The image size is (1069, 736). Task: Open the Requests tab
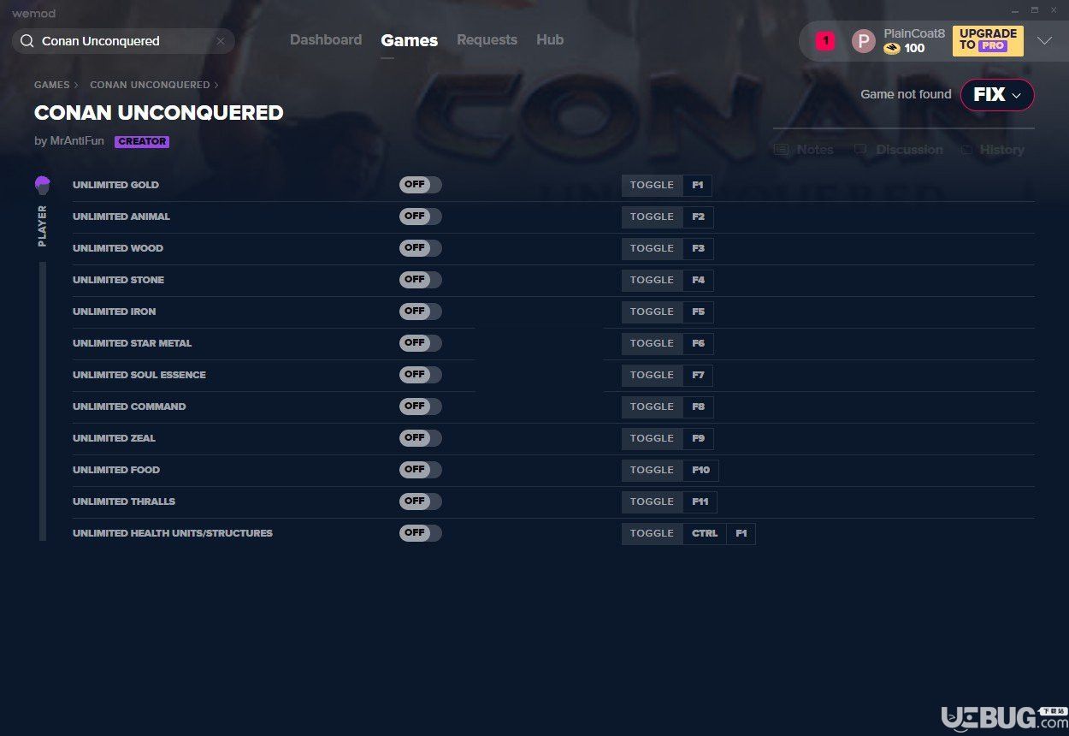point(487,40)
